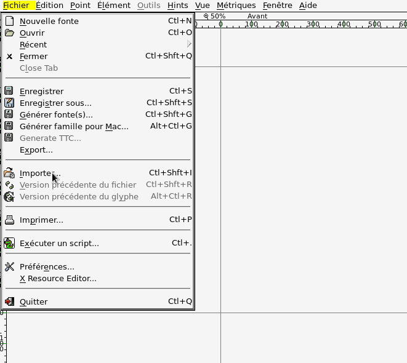Open the Métriques menu

point(236,6)
